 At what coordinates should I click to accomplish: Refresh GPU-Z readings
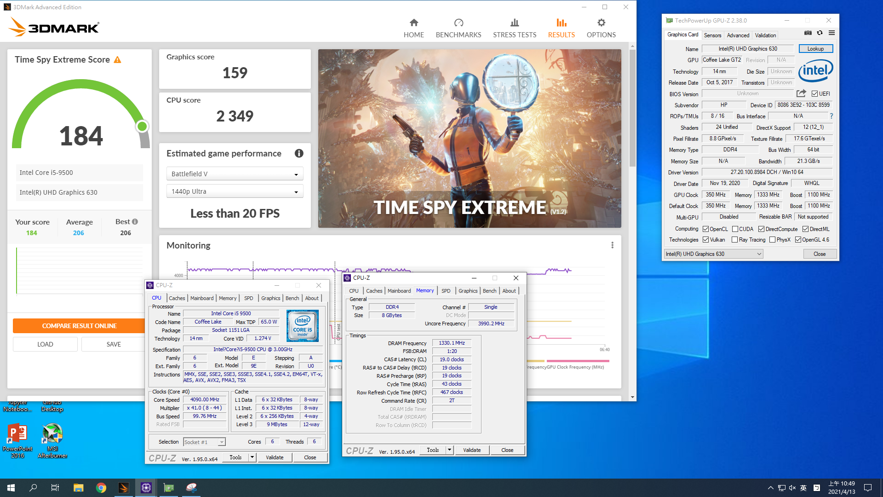(x=820, y=33)
